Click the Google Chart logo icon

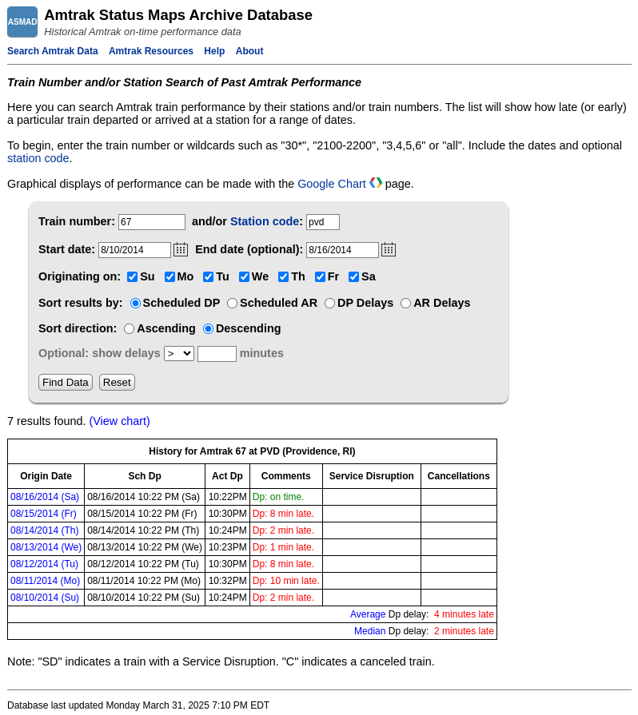(x=376, y=183)
